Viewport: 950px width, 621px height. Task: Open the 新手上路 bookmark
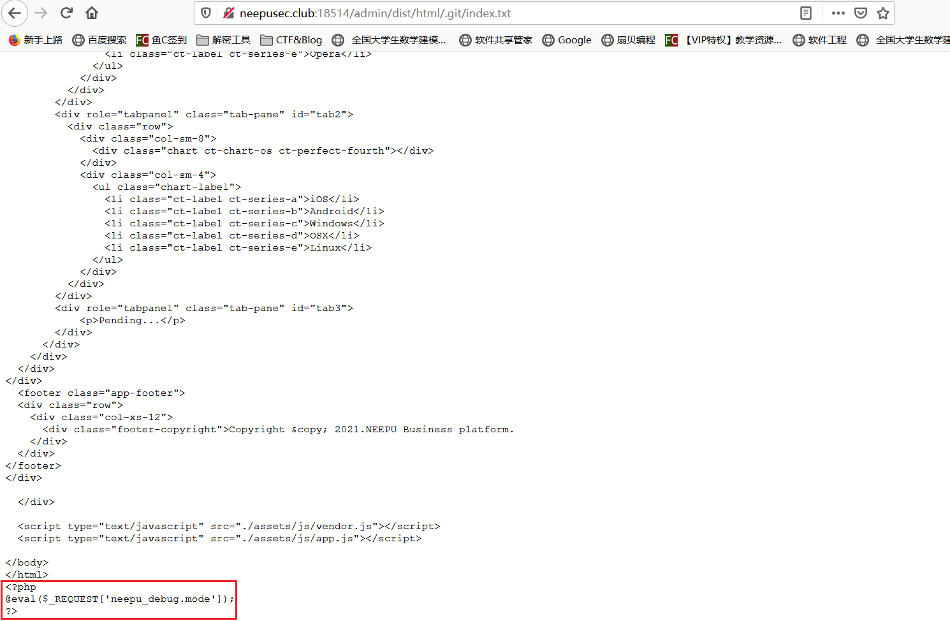click(x=36, y=40)
